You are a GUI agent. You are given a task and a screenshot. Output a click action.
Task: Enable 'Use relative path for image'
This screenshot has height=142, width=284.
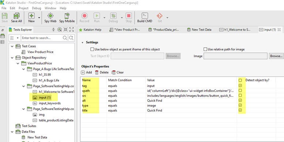[205, 49]
